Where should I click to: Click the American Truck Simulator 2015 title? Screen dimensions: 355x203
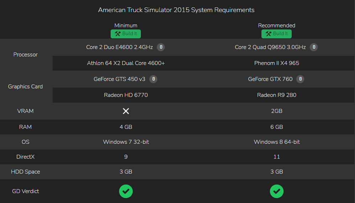(x=176, y=10)
